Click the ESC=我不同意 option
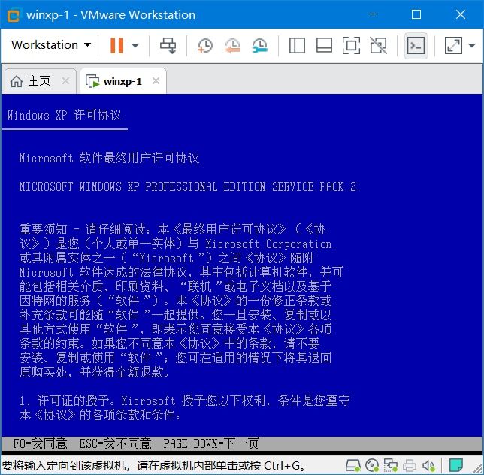The height and width of the screenshot is (475, 484). (x=115, y=443)
